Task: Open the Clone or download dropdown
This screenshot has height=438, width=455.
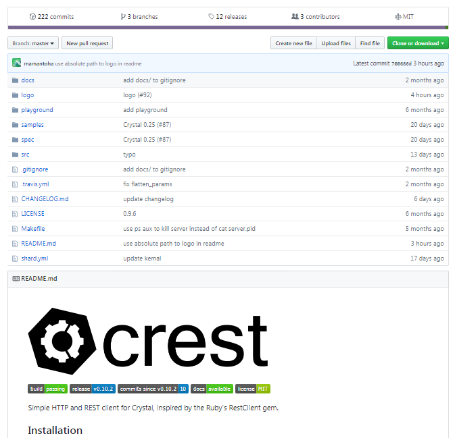Action: point(418,43)
